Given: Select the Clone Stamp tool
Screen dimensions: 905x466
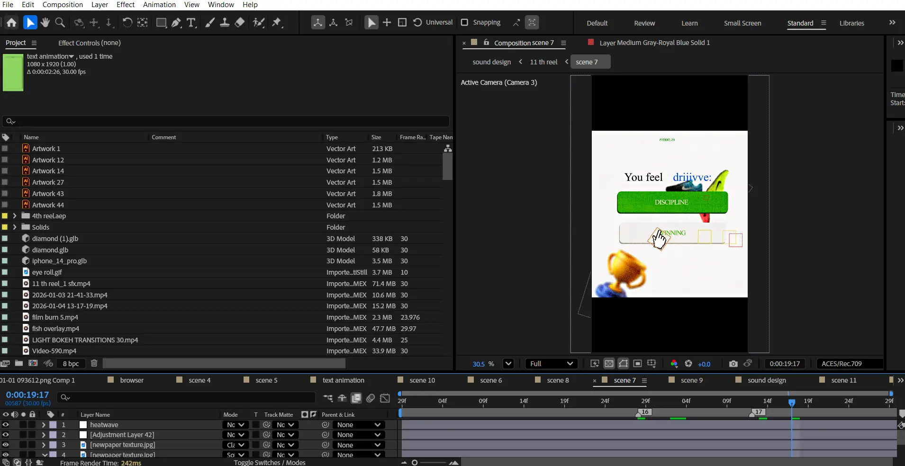Looking at the screenshot, I should (225, 22).
